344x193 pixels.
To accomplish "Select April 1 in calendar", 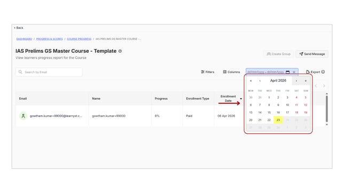I will (269, 98).
